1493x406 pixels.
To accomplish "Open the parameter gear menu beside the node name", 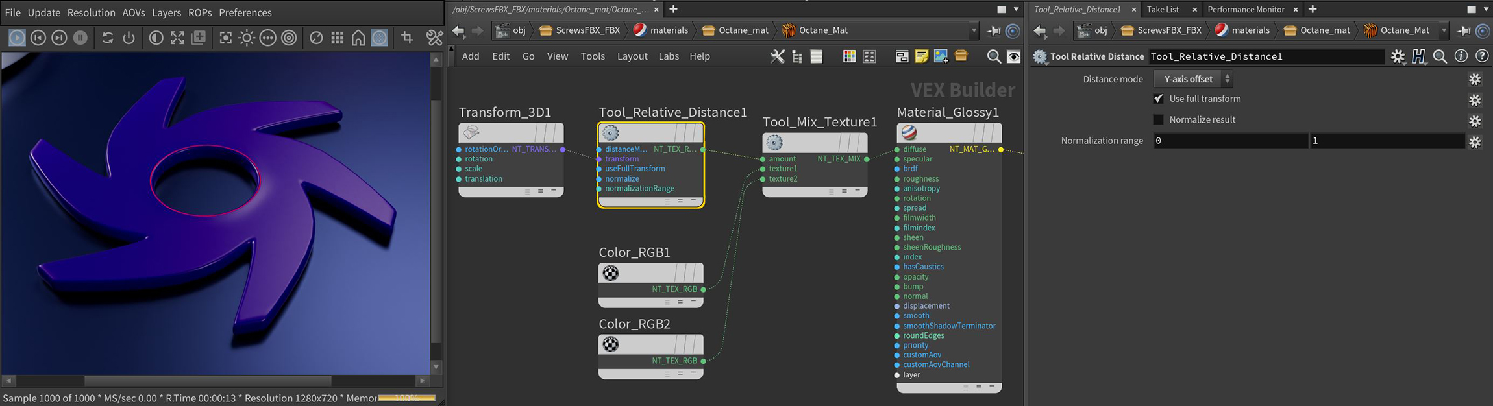I will point(1398,56).
